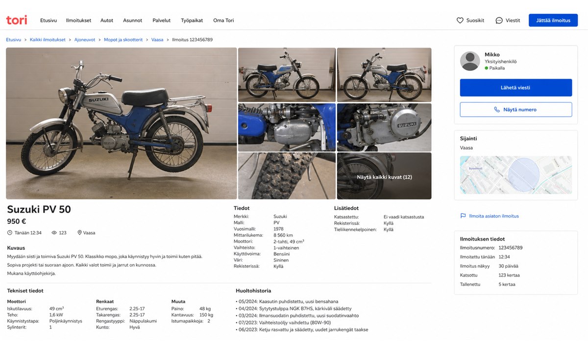Click the Vaihteisto value 1-vaihteinen
Viewport: 588px width, 352px height.
coord(286,248)
